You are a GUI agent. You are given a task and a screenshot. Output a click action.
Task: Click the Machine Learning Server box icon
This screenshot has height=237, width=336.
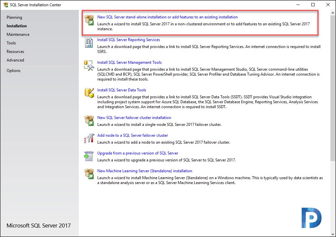click(x=89, y=174)
